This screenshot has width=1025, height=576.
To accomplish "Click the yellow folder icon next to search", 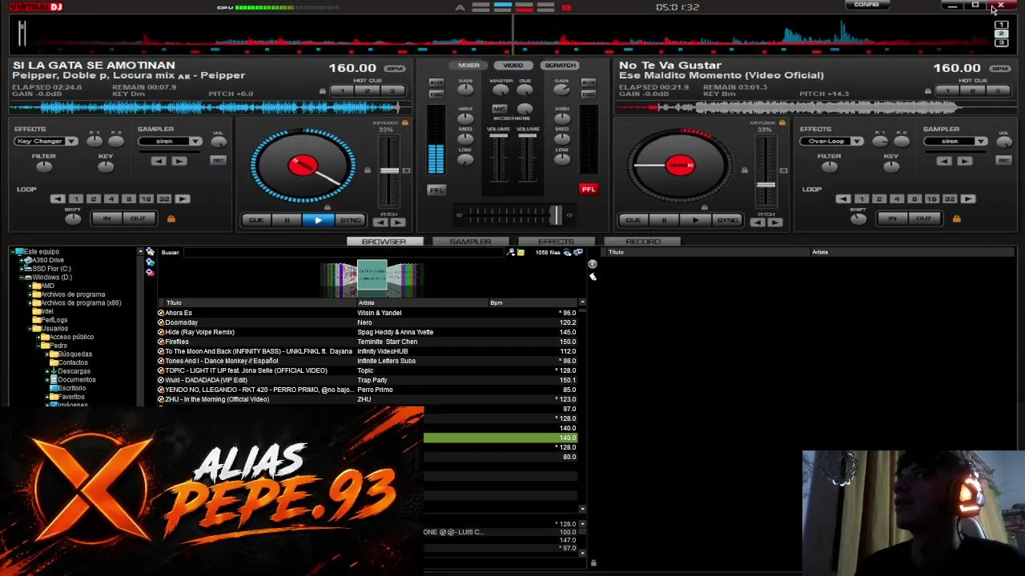I will pyautogui.click(x=521, y=253).
